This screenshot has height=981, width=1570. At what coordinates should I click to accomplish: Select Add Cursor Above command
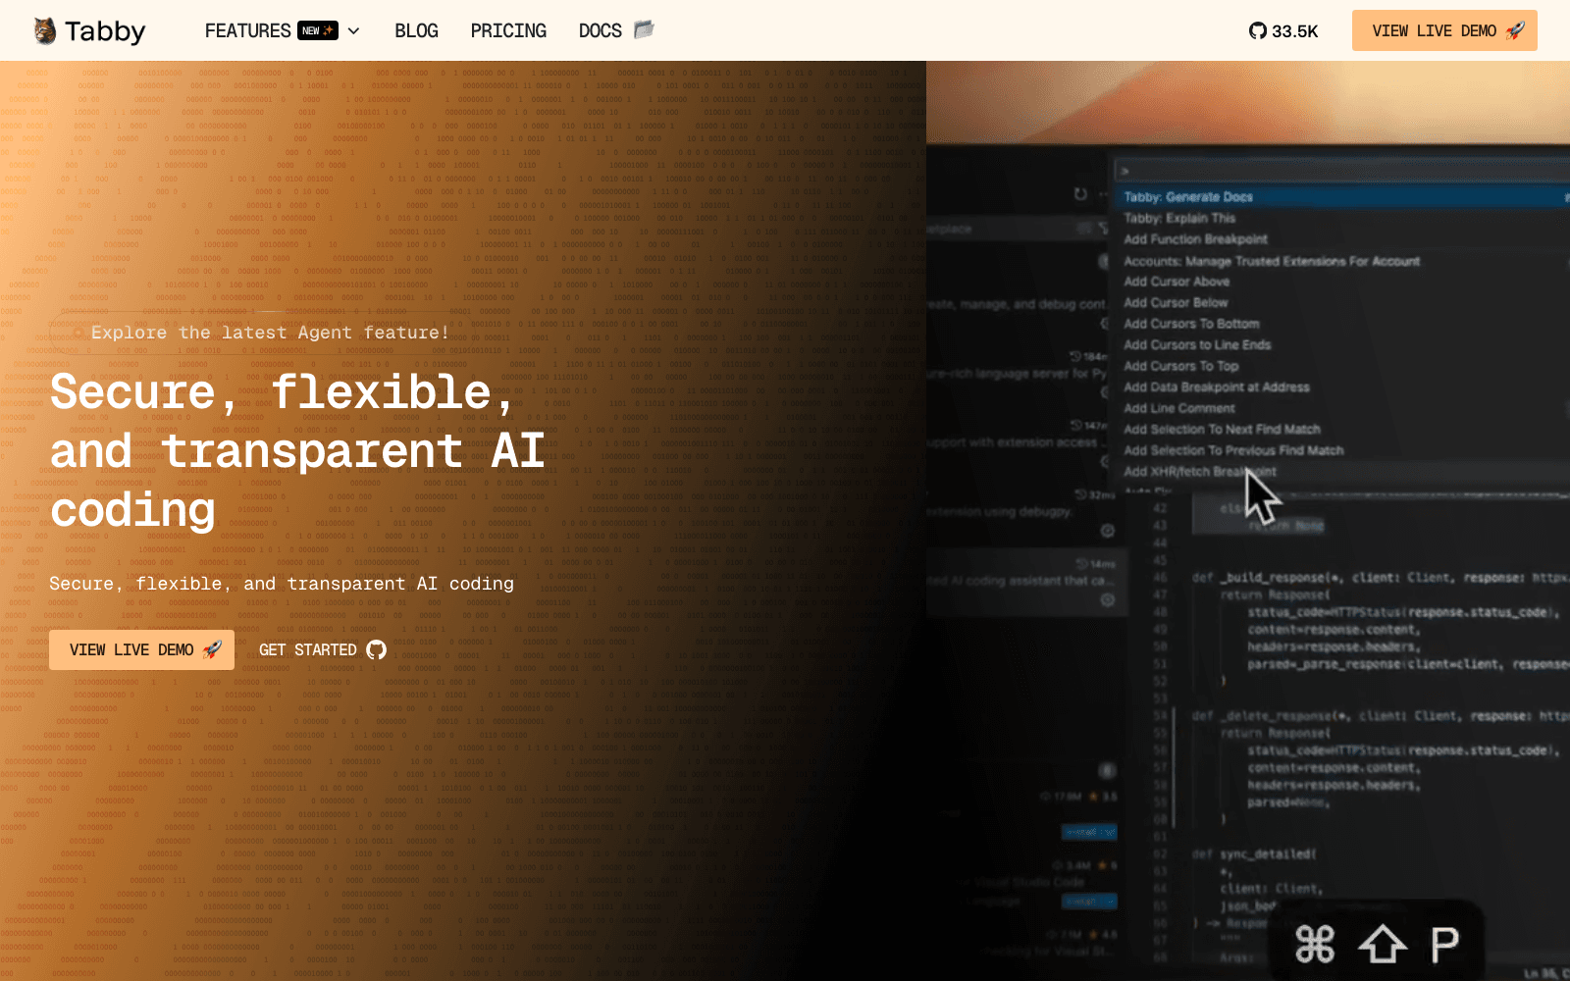click(1176, 282)
